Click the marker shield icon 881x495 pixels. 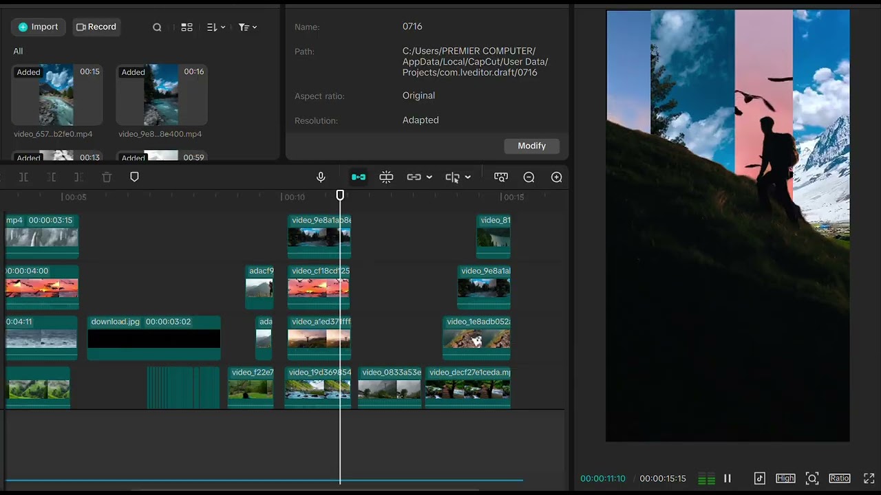(x=134, y=177)
